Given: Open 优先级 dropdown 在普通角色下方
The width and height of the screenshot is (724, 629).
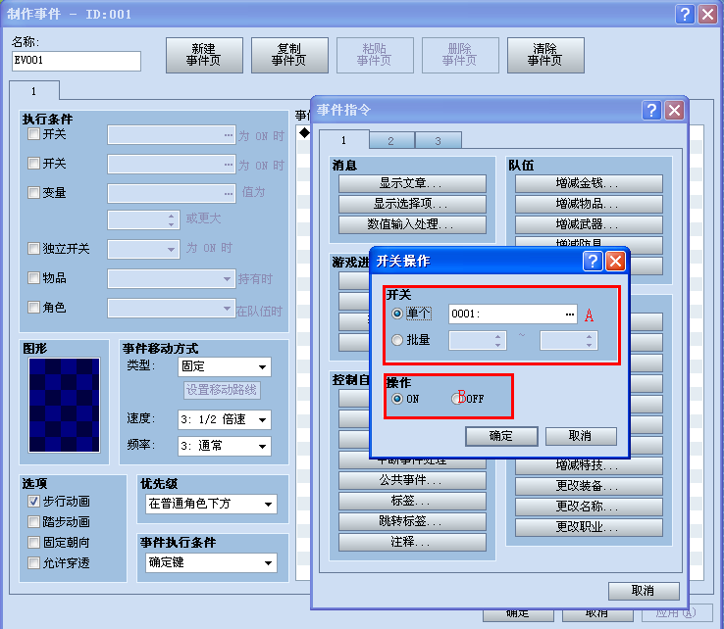Looking at the screenshot, I should 212,504.
